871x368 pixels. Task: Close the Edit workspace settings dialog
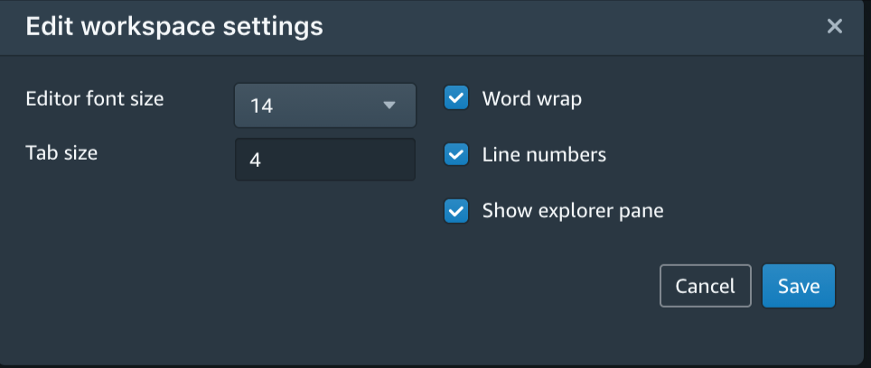click(x=834, y=26)
